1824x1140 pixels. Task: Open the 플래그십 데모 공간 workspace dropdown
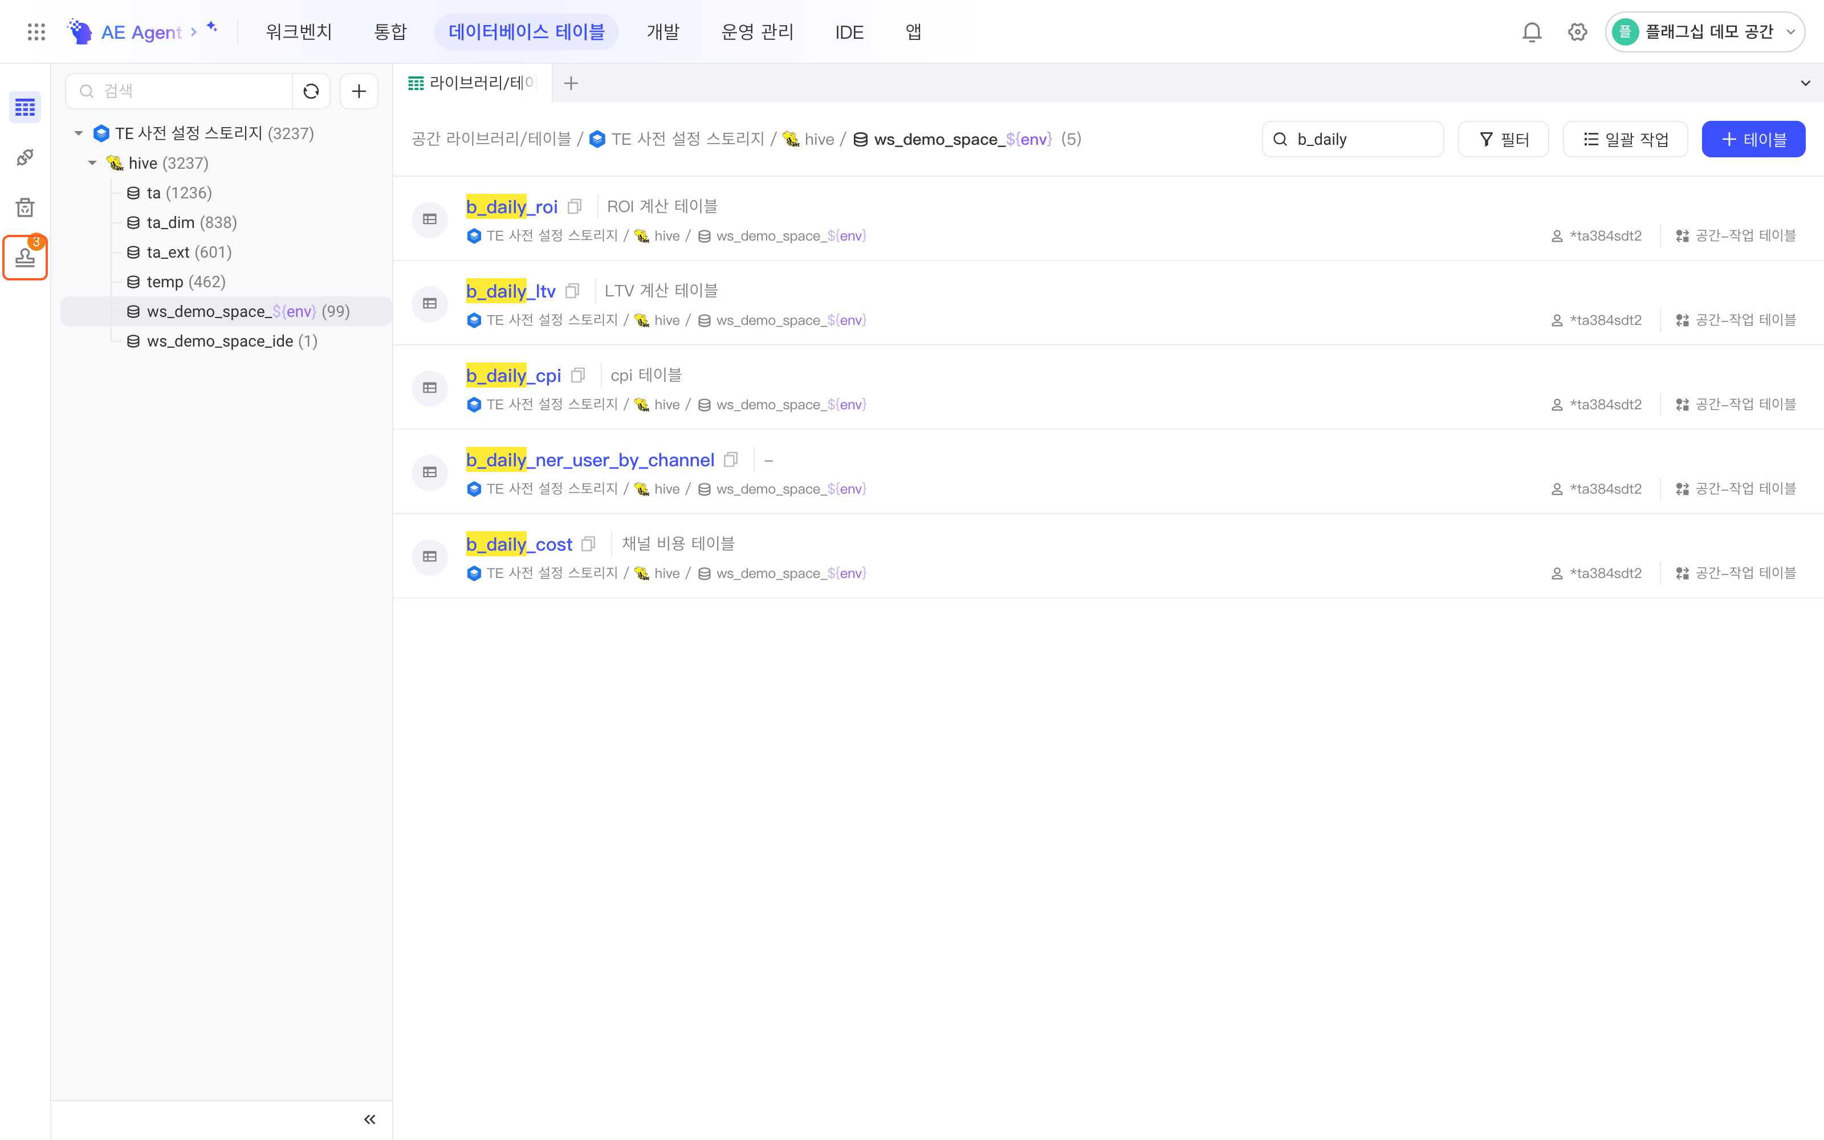point(1705,32)
